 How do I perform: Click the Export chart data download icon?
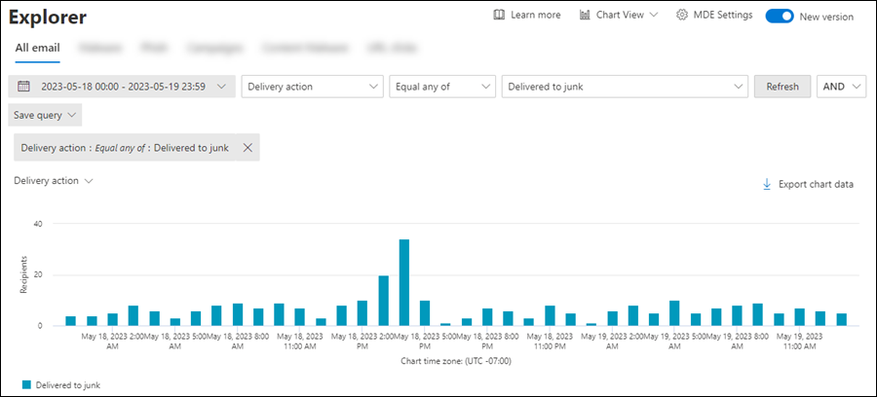(766, 184)
